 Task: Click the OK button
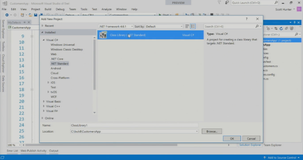pos(232,139)
